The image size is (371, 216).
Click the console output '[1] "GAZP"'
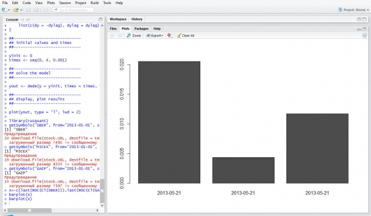(x=16, y=173)
